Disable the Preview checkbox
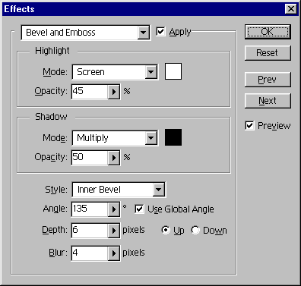This screenshot has width=301, height=286. coord(249,125)
